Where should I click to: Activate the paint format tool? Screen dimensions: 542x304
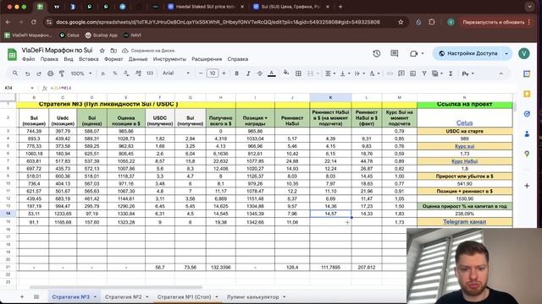pos(62,73)
